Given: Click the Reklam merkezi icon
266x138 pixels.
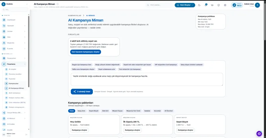Looking at the screenshot, I should tap(6, 98).
